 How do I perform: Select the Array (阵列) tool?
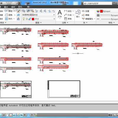(x=9, y=19)
